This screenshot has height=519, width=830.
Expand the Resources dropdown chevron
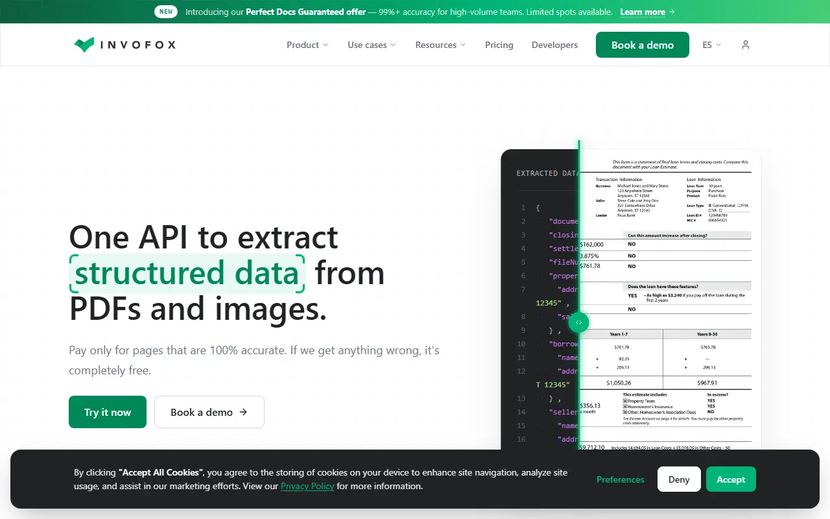pos(463,45)
